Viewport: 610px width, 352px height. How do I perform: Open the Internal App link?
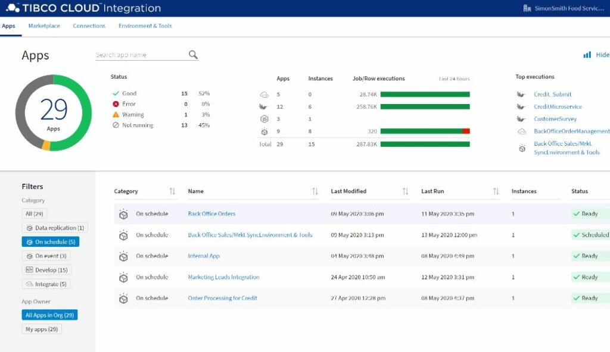[204, 256]
